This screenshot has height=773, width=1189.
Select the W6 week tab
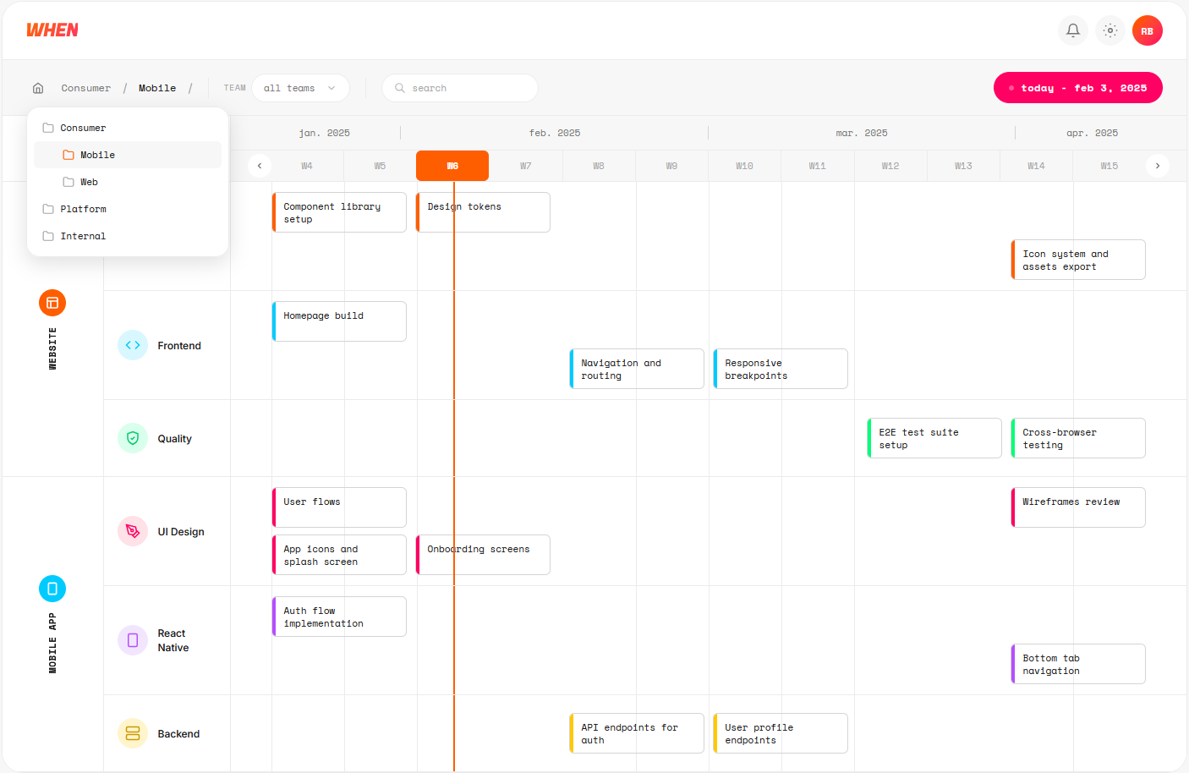[452, 166]
